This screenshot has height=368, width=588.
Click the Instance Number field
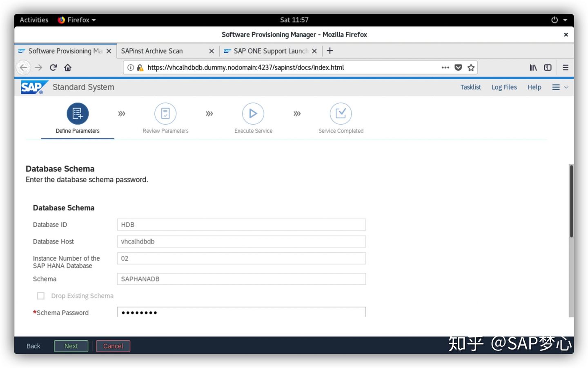241,259
